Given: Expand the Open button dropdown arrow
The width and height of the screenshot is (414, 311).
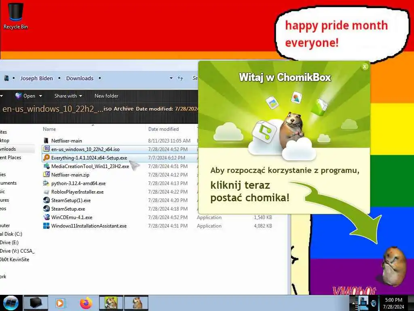Looking at the screenshot, I should pyautogui.click(x=41, y=96).
